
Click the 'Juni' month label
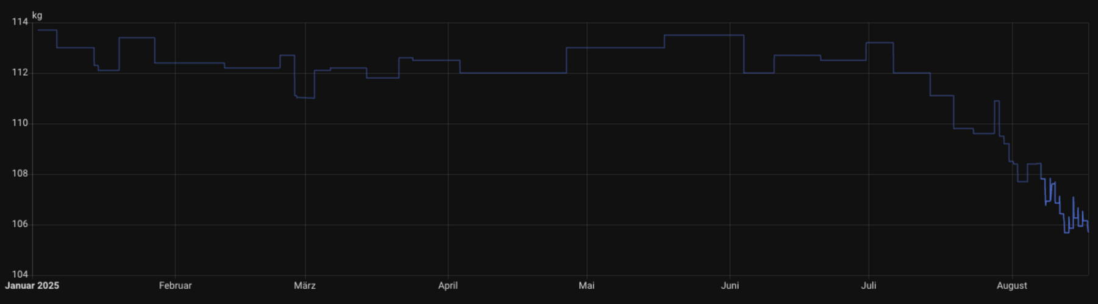coord(730,285)
